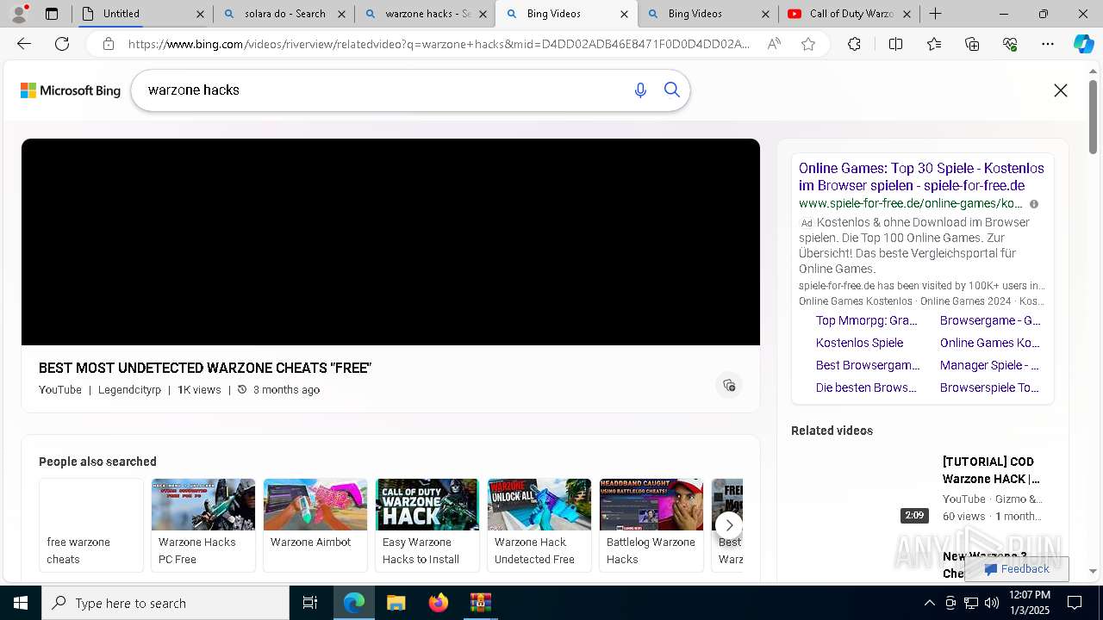Open Favorites list icon
This screenshot has height=620, width=1103.
click(934, 44)
